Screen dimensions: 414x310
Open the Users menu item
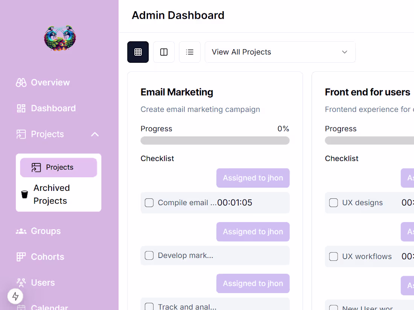tap(36, 283)
